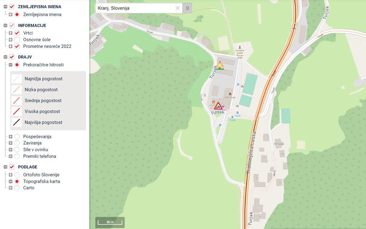Click the Najvišja pogostost legend line icon
Image resolution: width=366 pixels, height=229 pixels.
[x=17, y=122]
